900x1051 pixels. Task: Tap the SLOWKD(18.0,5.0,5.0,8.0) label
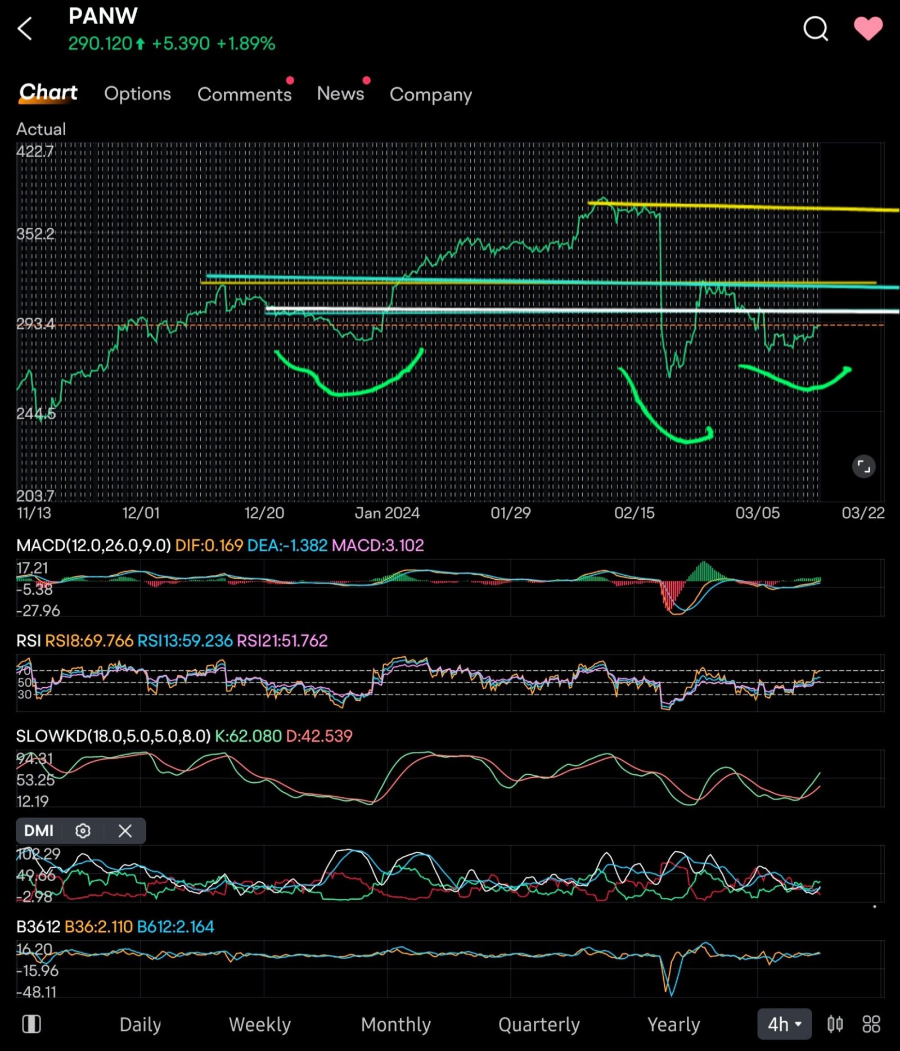[x=113, y=736]
